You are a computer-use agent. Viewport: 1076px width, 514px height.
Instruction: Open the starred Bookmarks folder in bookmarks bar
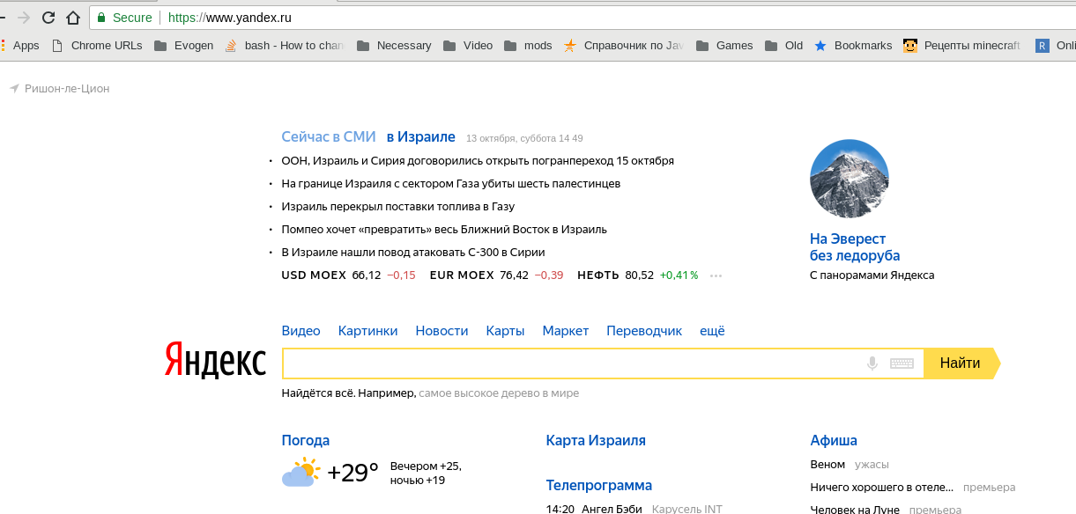(x=853, y=46)
